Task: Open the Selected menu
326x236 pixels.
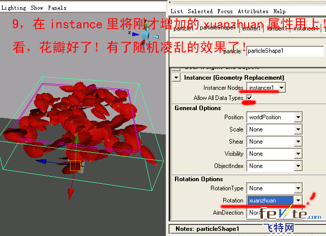Action: tap(200, 11)
